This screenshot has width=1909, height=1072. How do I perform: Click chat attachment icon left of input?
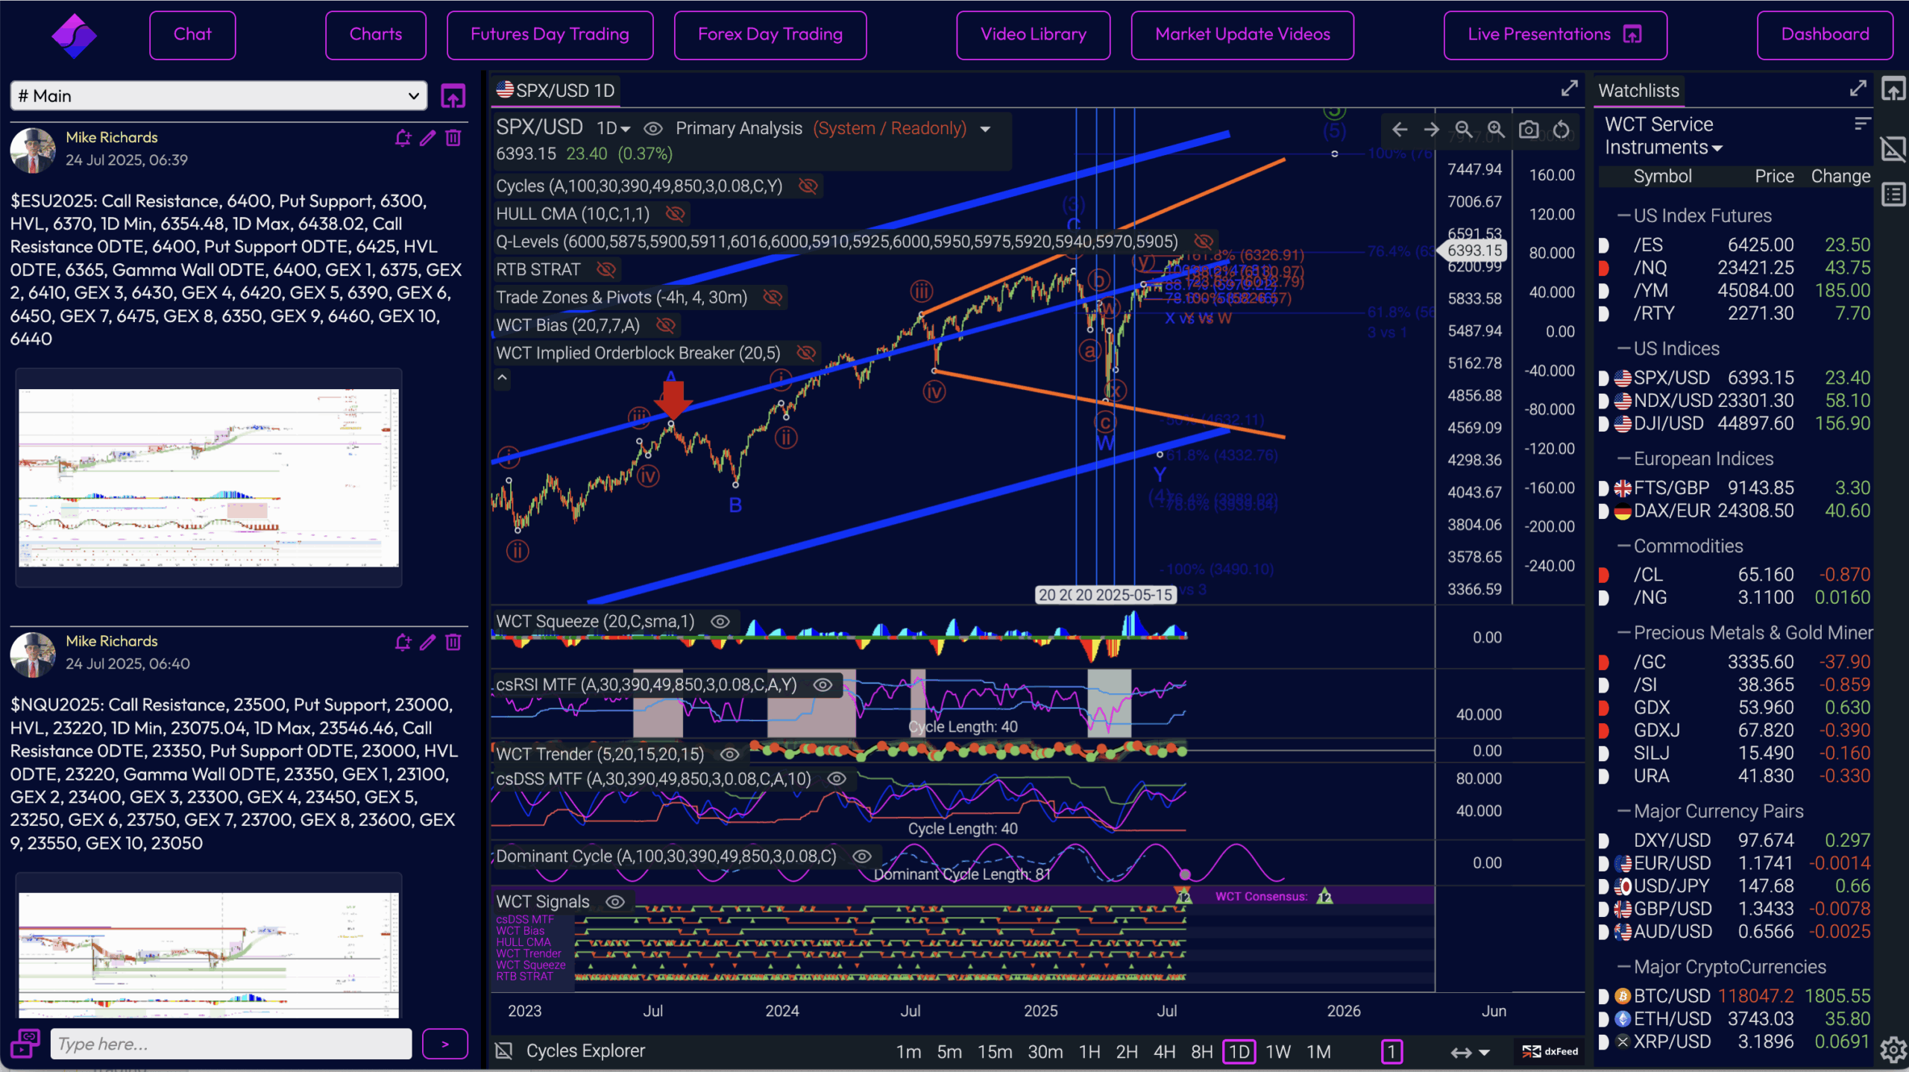pyautogui.click(x=25, y=1044)
